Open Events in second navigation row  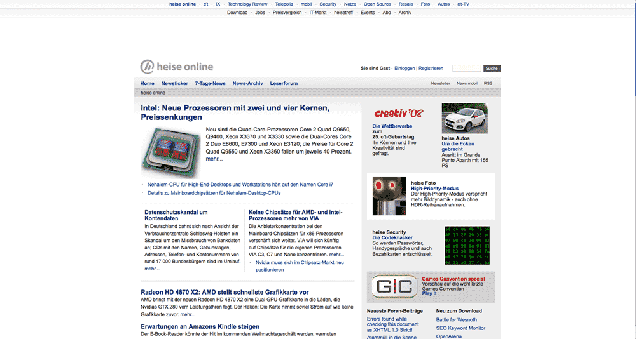point(368,13)
